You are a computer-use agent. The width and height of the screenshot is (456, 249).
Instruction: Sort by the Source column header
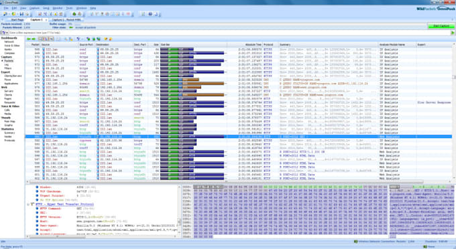click(60, 44)
